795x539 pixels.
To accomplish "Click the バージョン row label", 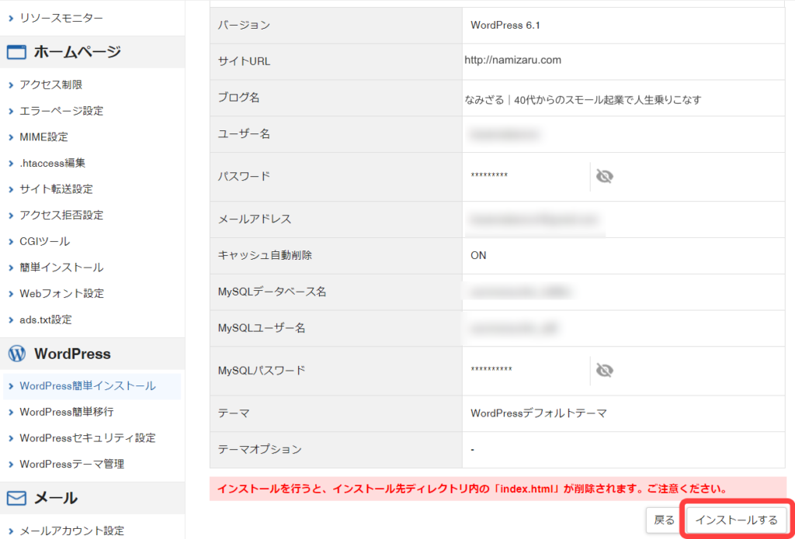I will click(x=244, y=26).
